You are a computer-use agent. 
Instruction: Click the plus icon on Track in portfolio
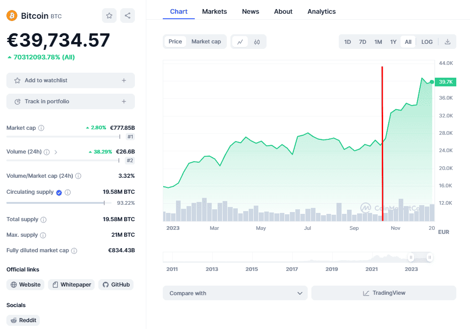(x=124, y=101)
